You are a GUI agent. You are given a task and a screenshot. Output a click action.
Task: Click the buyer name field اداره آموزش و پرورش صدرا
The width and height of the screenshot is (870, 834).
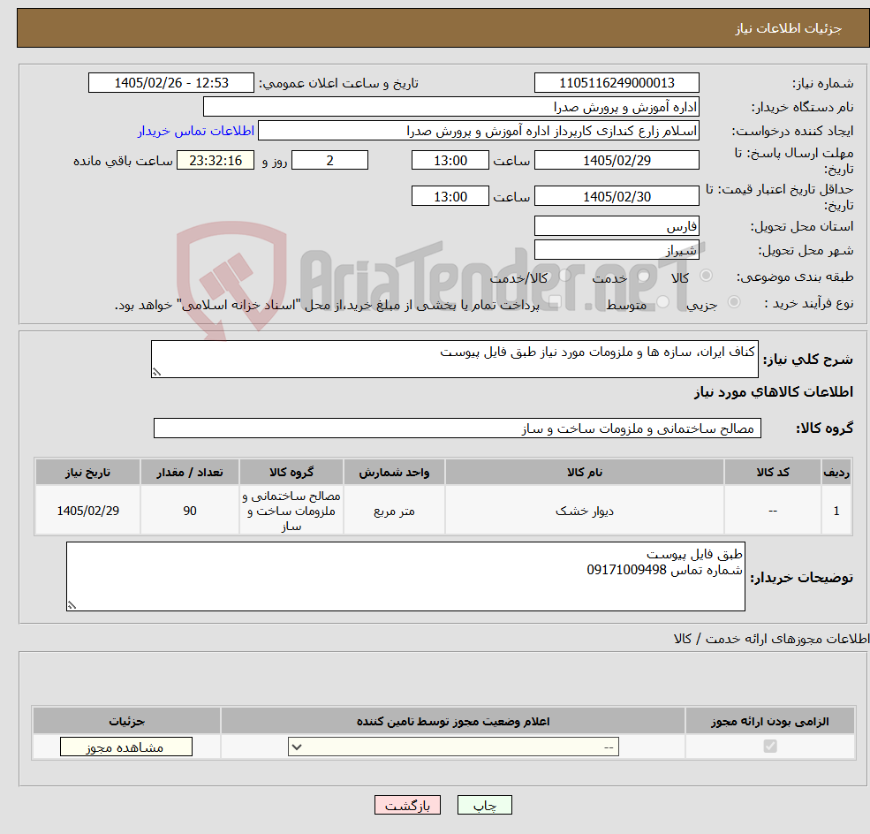(x=451, y=107)
